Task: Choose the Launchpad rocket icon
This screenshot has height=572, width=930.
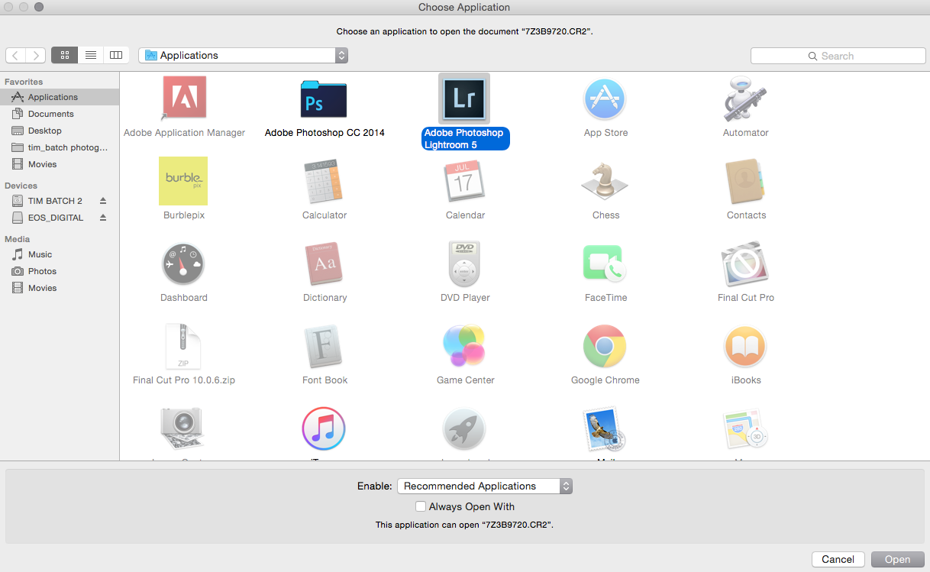Action: [x=465, y=429]
